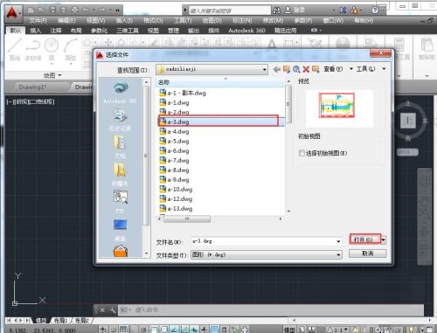Switch to the 参数化 ribbon tab
Viewport: 437px width, 333px height.
coord(99,31)
